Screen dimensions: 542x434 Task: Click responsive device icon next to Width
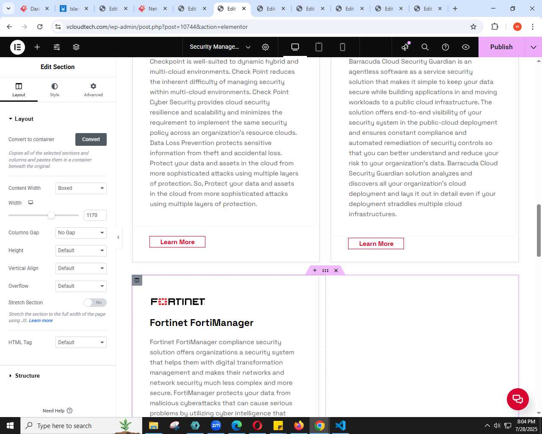pos(30,203)
